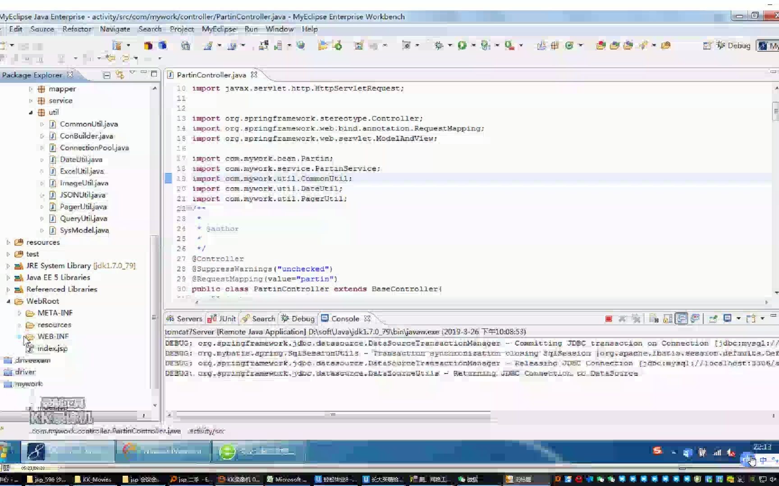Open dropdown arrow next to Debug bug icon
Viewport: 779px width, 486px height.
450,45
